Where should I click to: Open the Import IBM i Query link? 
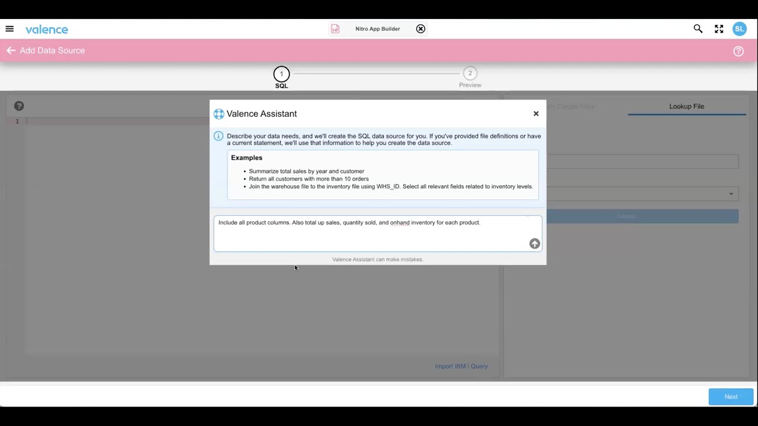pos(461,366)
